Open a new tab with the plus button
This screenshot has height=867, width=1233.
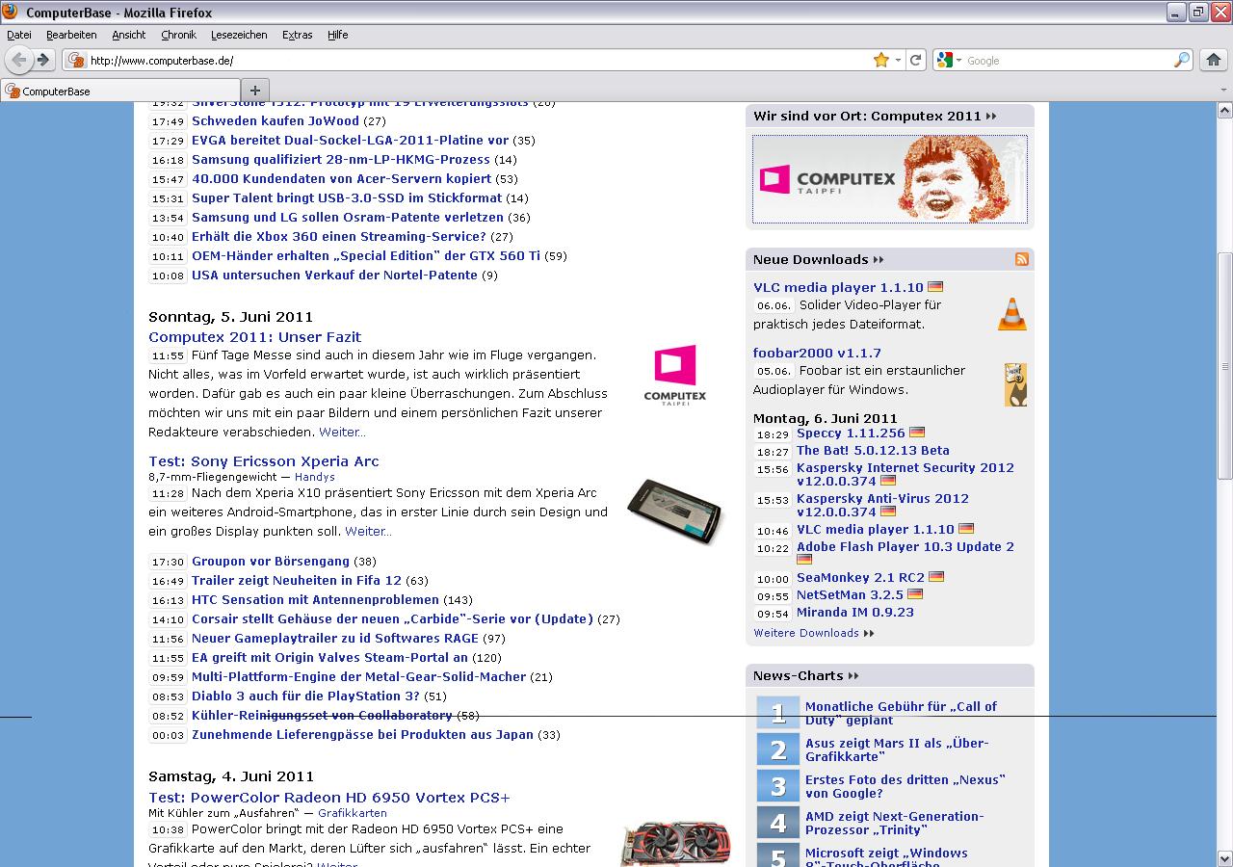click(x=254, y=91)
